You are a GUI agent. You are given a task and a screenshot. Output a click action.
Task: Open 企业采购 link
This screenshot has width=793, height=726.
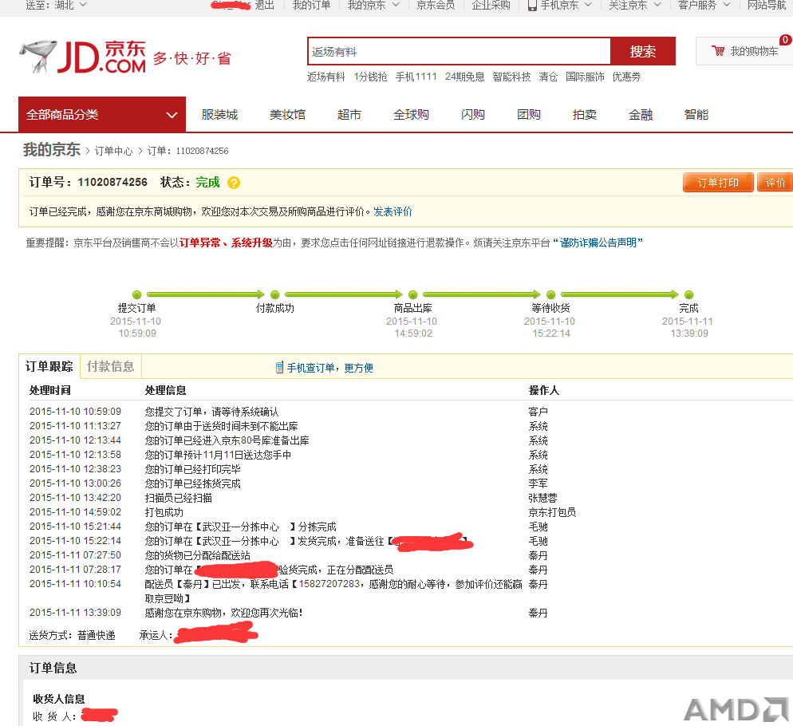click(491, 5)
